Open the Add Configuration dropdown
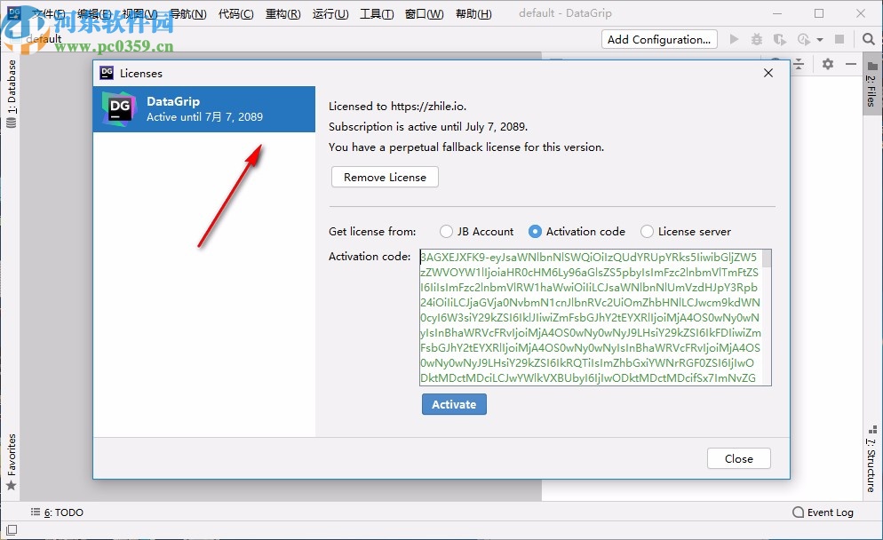This screenshot has width=883, height=540. click(x=658, y=39)
